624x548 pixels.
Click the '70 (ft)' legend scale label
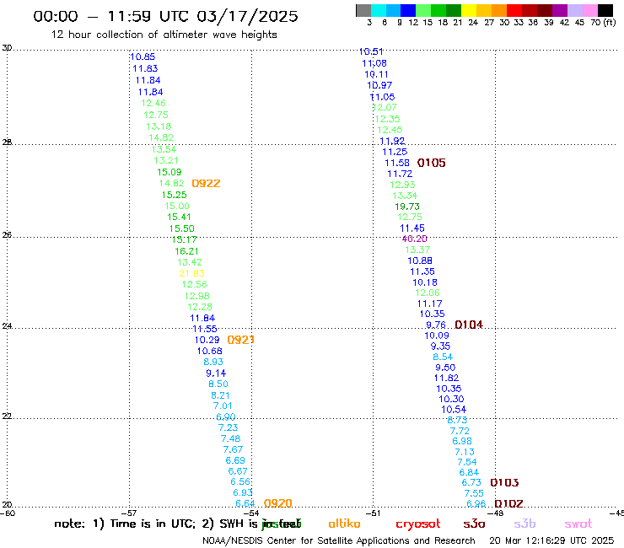[x=603, y=23]
